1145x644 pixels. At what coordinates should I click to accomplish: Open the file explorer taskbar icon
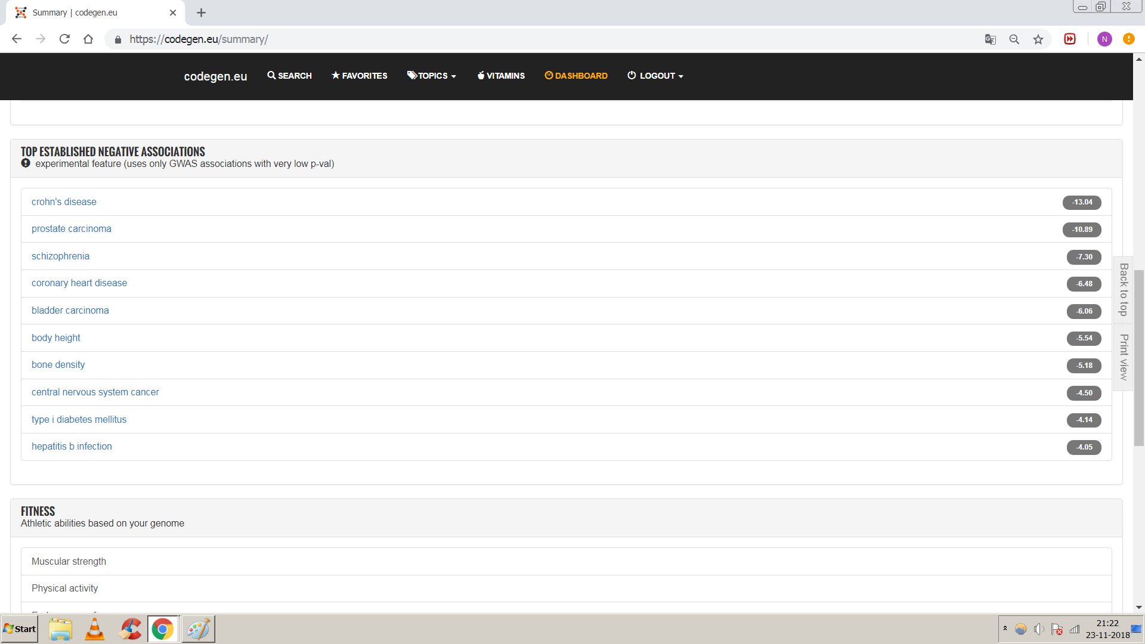pyautogui.click(x=60, y=629)
